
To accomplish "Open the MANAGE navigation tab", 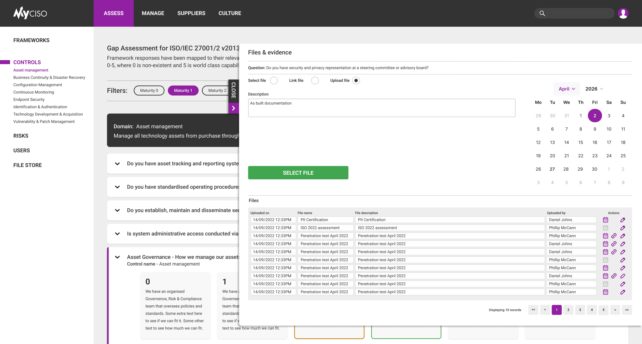I will coord(153,13).
